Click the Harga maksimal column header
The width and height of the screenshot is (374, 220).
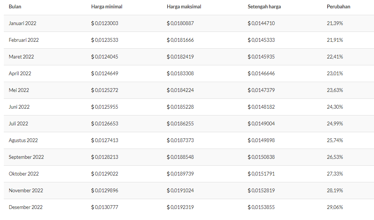click(x=184, y=7)
